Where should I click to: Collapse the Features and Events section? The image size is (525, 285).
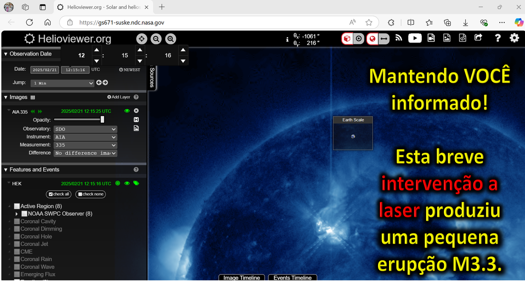pyautogui.click(x=6, y=170)
